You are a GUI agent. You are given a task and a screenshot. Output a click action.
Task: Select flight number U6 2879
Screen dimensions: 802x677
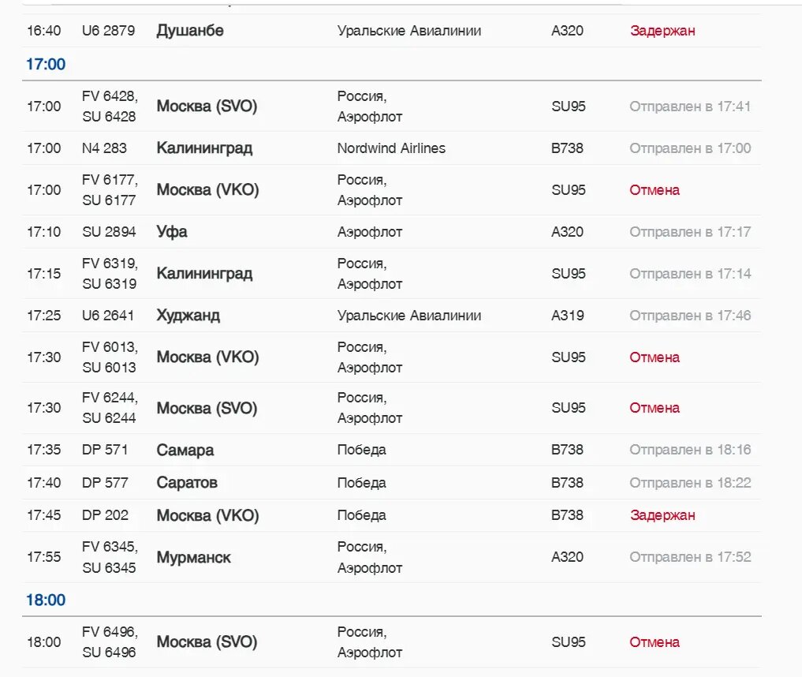point(108,31)
